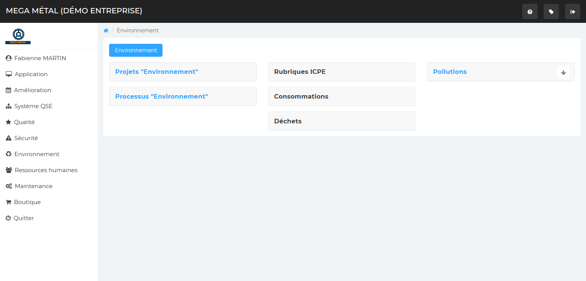Click the Mega Métal logo
586x281 pixels.
[18, 36]
